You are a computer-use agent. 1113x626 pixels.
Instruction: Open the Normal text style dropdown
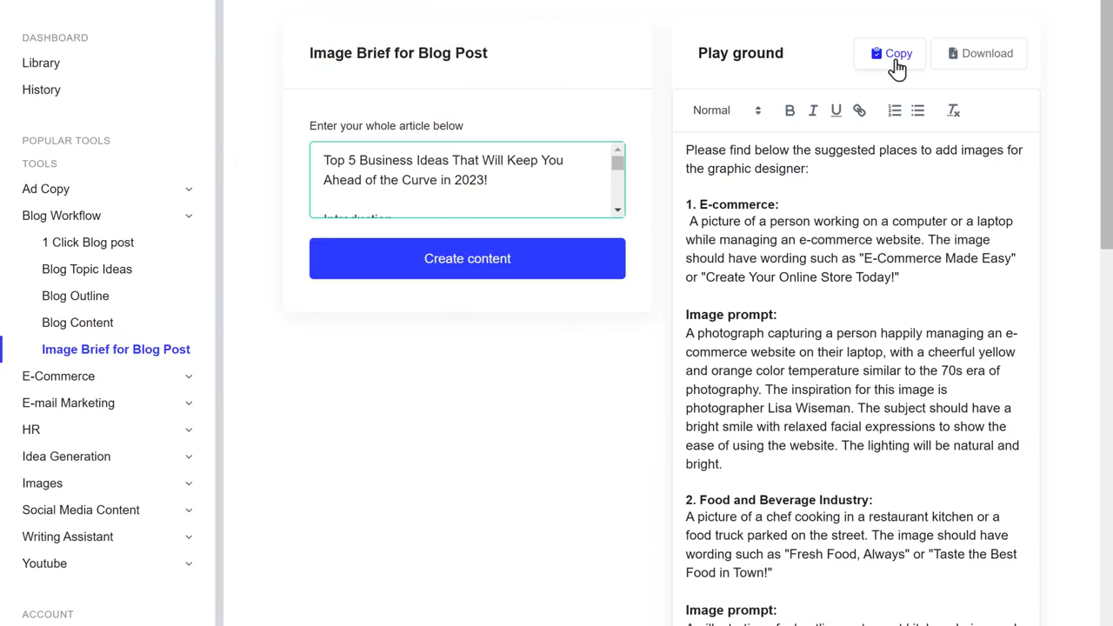[727, 110]
